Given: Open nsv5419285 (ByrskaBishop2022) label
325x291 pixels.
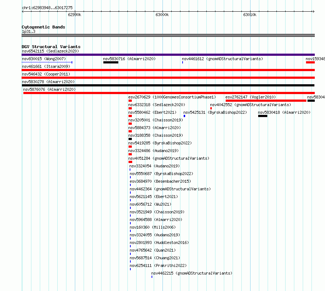Looking at the screenshot, I should [160, 143].
